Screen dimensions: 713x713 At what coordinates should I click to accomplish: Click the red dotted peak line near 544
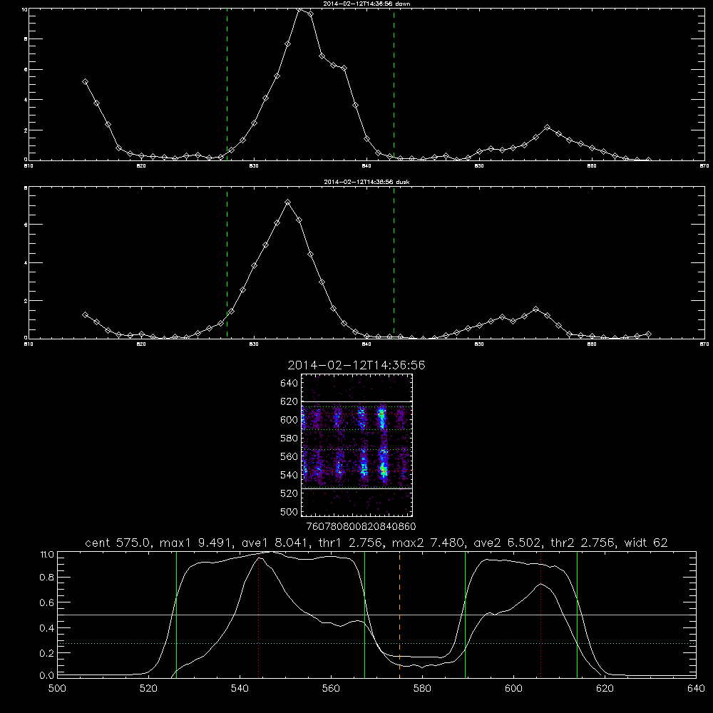point(258,616)
